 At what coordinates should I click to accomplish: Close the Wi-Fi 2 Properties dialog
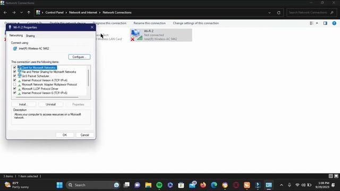point(92,27)
